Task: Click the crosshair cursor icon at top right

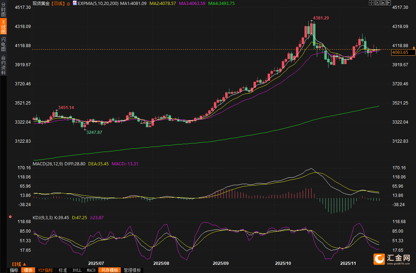Action: click(x=371, y=3)
